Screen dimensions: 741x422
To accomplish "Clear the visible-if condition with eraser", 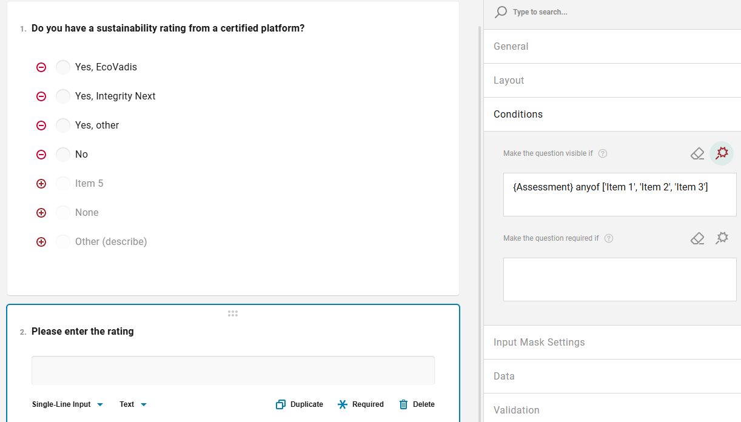I will [697, 153].
